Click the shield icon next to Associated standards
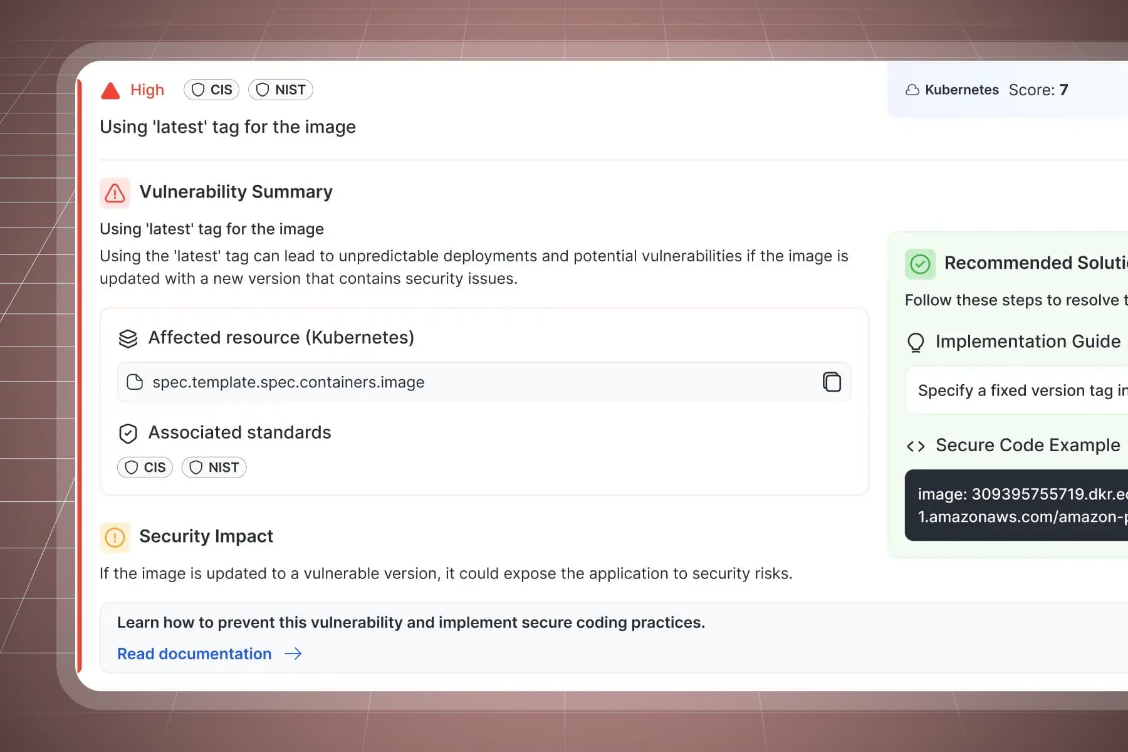Screen dimensions: 1128x752 pyautogui.click(x=128, y=433)
